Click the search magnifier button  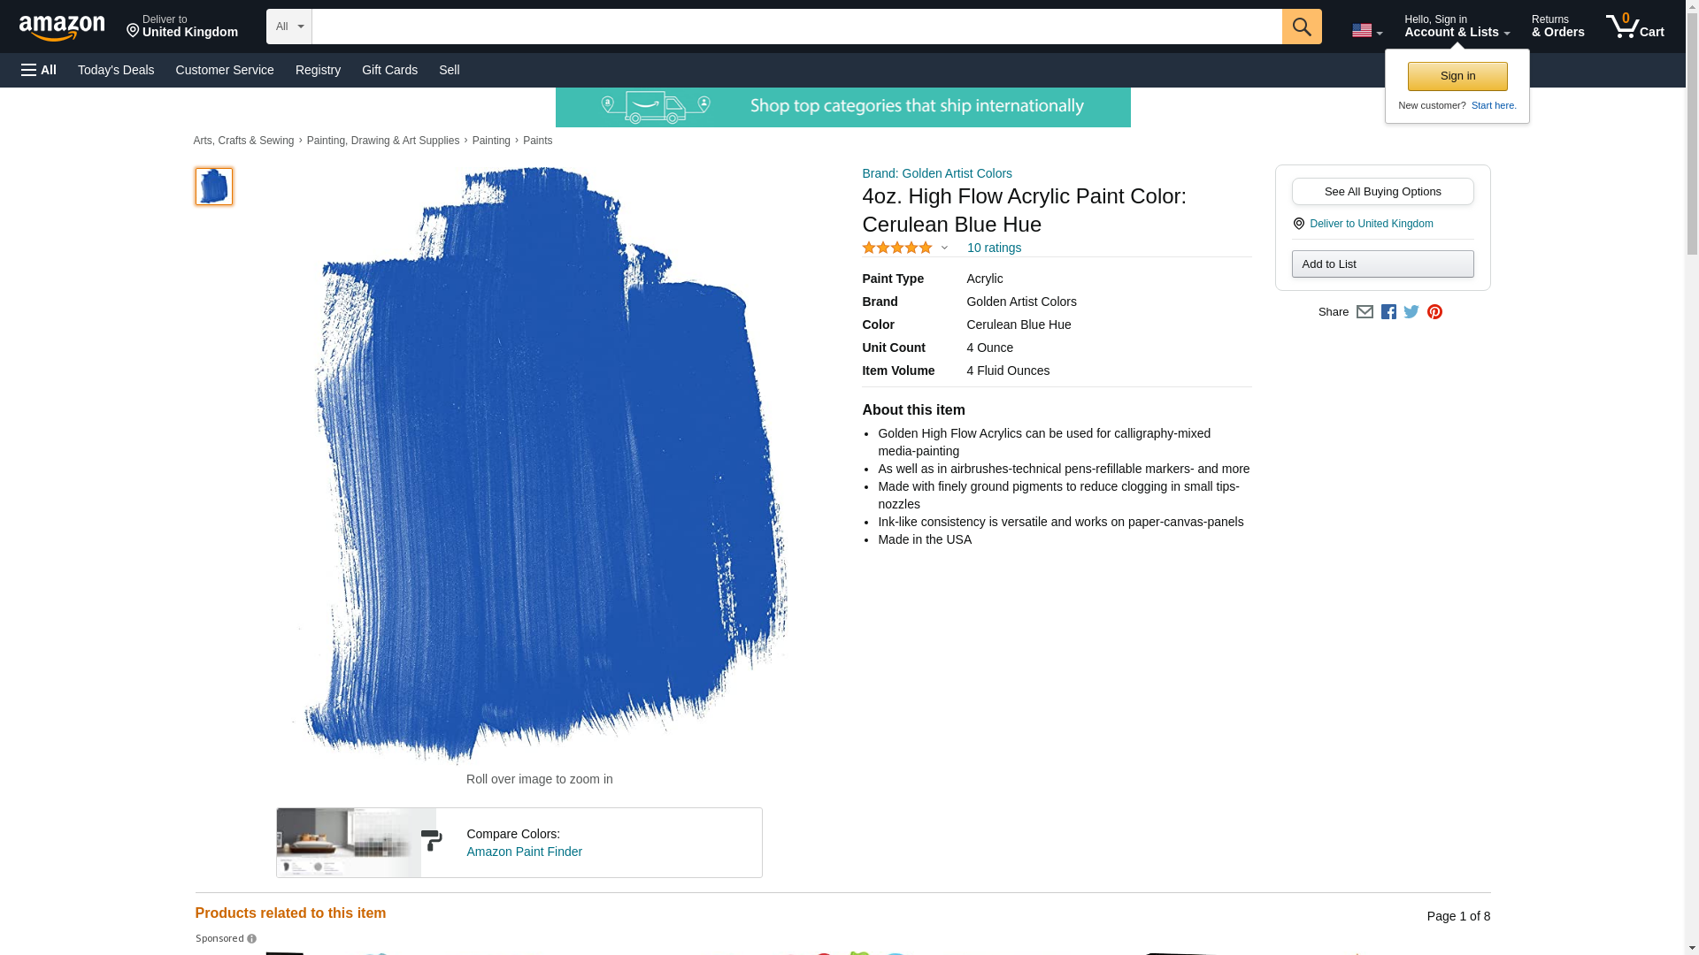[1301, 27]
